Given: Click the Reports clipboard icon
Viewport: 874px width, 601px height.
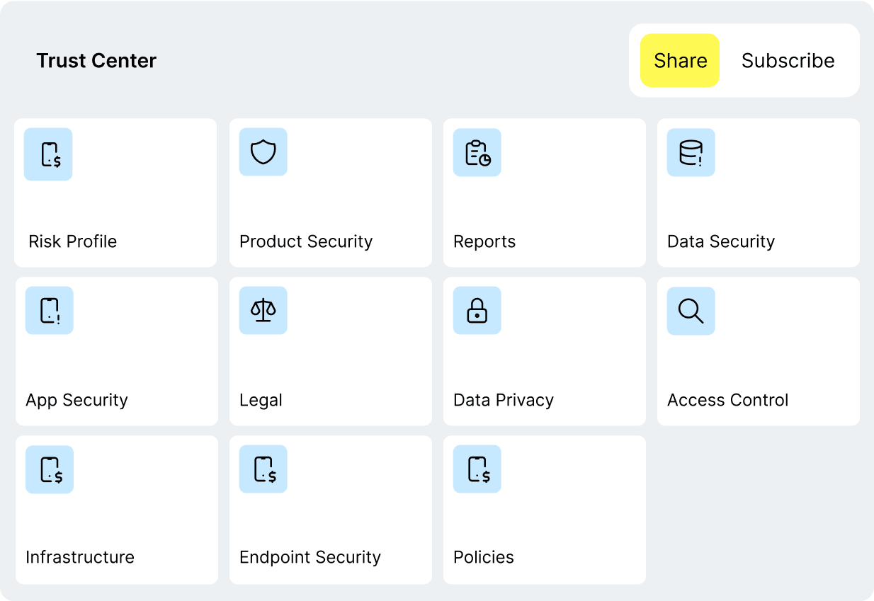Looking at the screenshot, I should click(x=477, y=152).
